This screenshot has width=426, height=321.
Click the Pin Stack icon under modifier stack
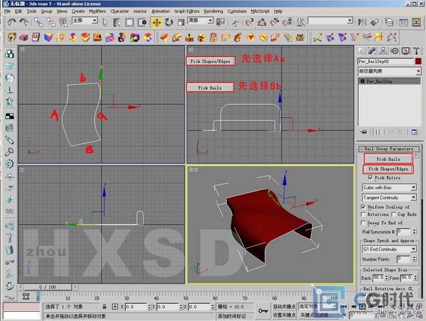(x=364, y=132)
